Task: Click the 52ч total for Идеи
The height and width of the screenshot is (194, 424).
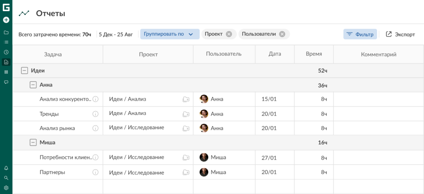Action: [x=323, y=71]
